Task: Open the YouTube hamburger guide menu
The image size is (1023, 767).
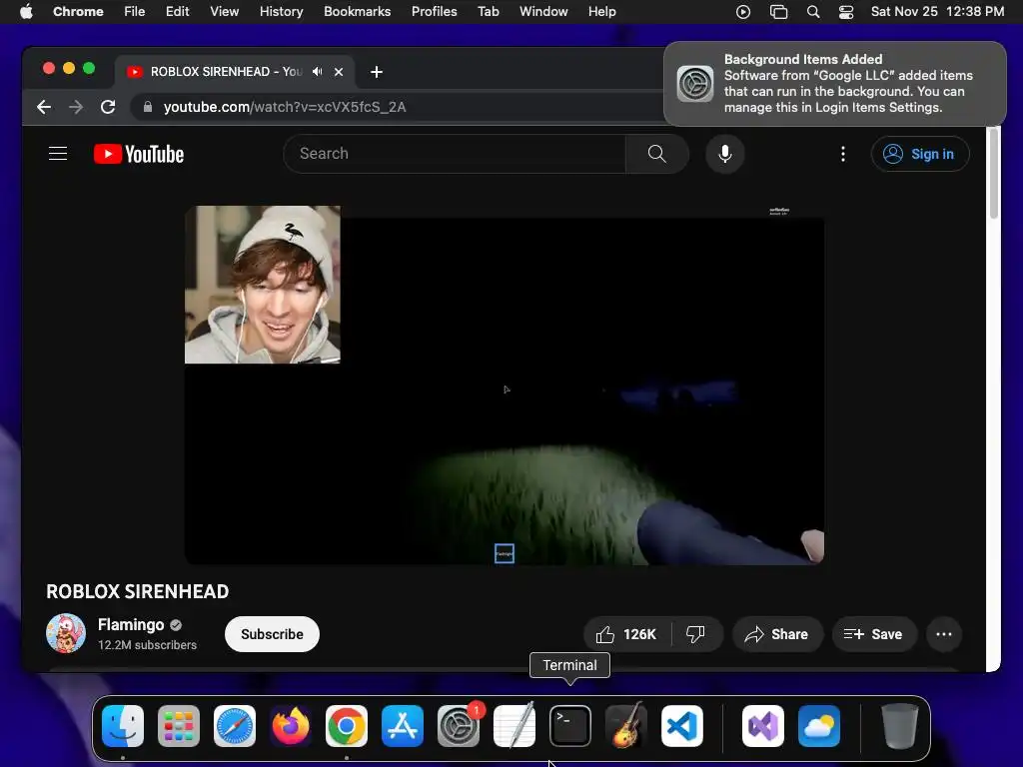Action: point(58,154)
